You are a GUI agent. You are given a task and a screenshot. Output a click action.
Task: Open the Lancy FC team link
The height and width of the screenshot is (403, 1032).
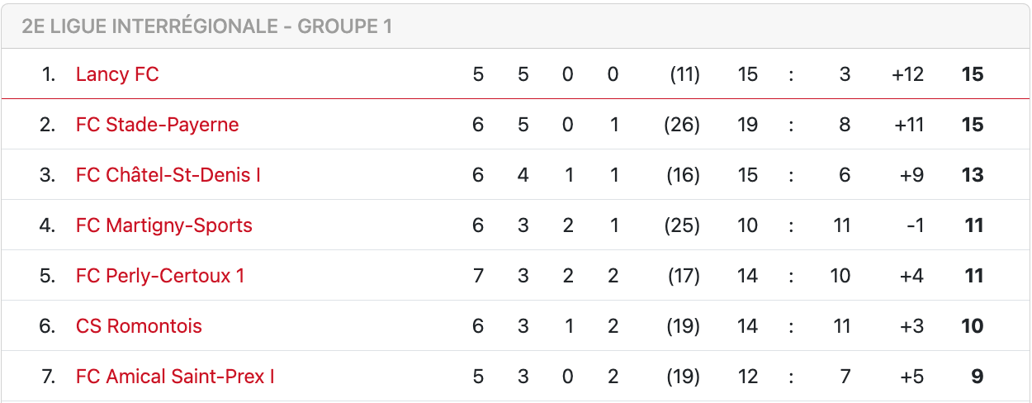click(x=117, y=74)
